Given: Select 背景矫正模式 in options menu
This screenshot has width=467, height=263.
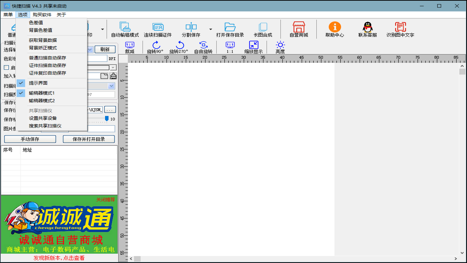Looking at the screenshot, I should tap(43, 48).
